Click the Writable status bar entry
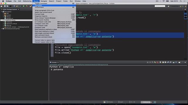The width and height of the screenshot is (188, 105). pyautogui.click(x=110, y=102)
